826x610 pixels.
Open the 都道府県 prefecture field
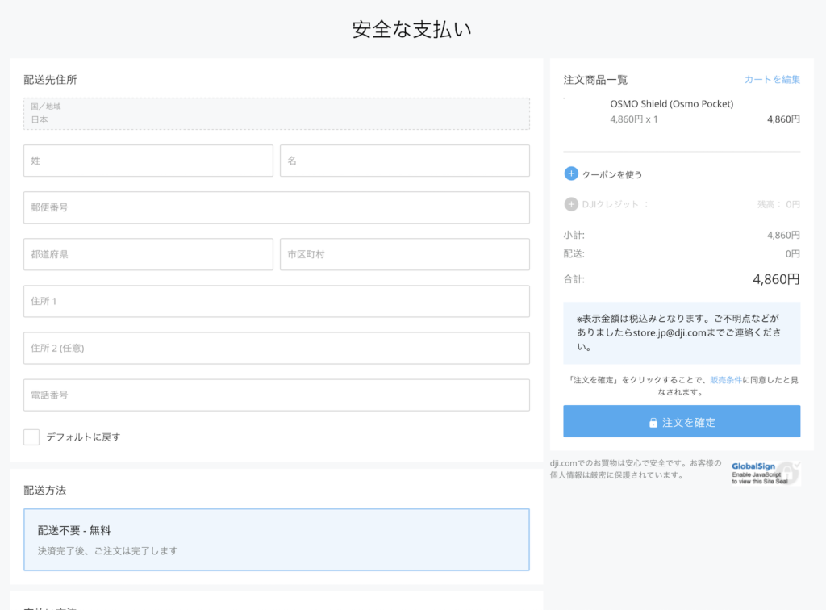[148, 254]
